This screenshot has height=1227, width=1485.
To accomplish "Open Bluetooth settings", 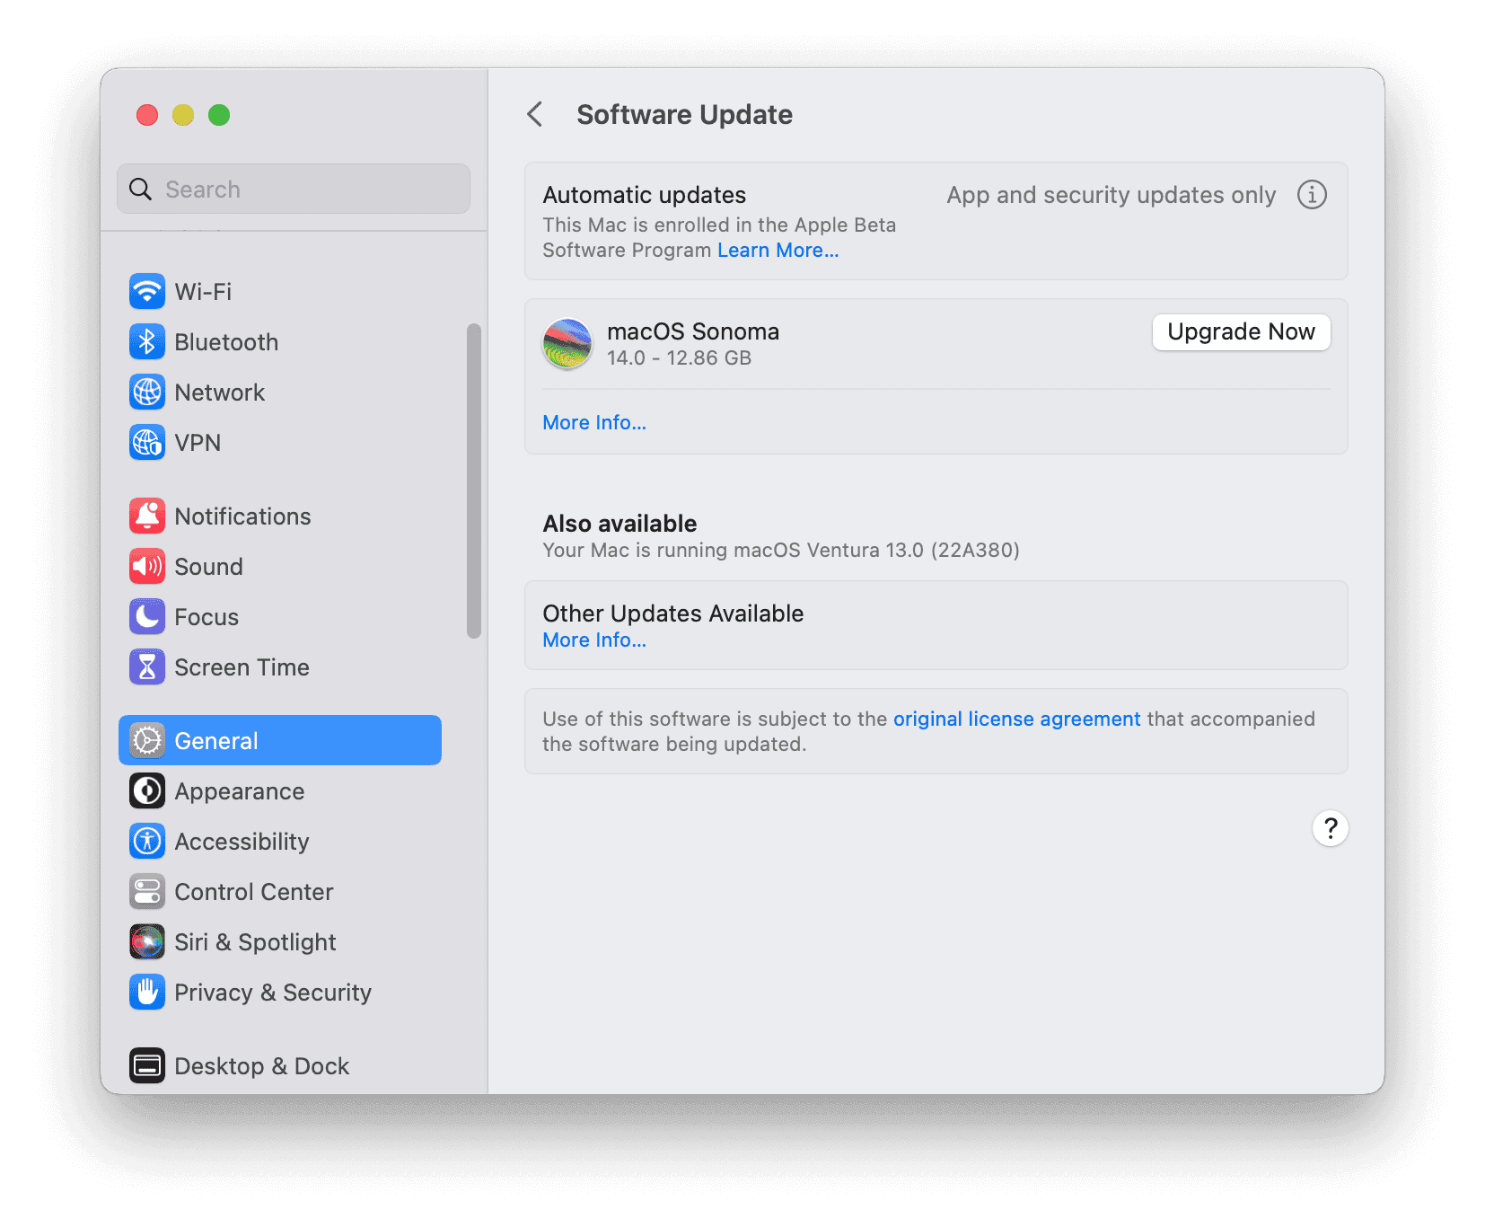I will click(x=225, y=341).
